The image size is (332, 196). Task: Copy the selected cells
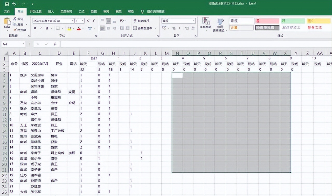click(x=18, y=24)
